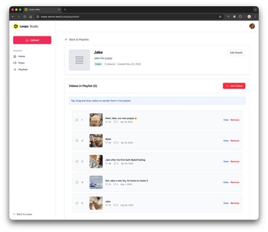Grab the drag handle for first bath video
The height and width of the screenshot is (232, 268).
pyautogui.click(x=77, y=162)
